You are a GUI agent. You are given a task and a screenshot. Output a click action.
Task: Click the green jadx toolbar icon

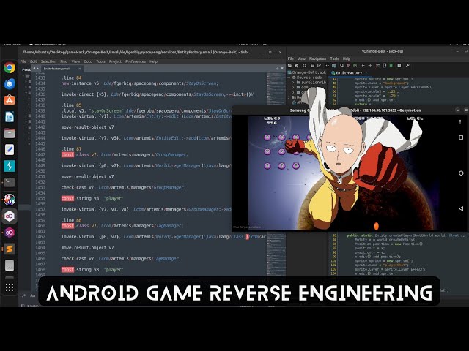pos(391,66)
